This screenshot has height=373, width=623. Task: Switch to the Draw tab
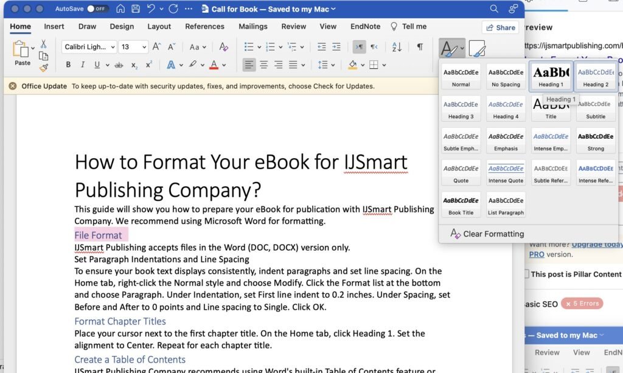click(87, 26)
